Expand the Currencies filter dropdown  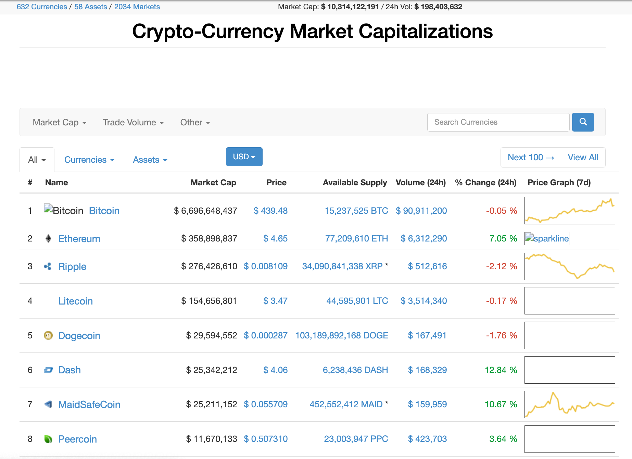(x=89, y=160)
